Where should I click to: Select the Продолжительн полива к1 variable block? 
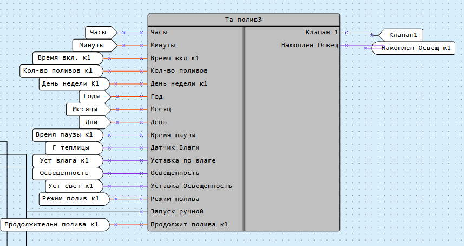(x=55, y=225)
